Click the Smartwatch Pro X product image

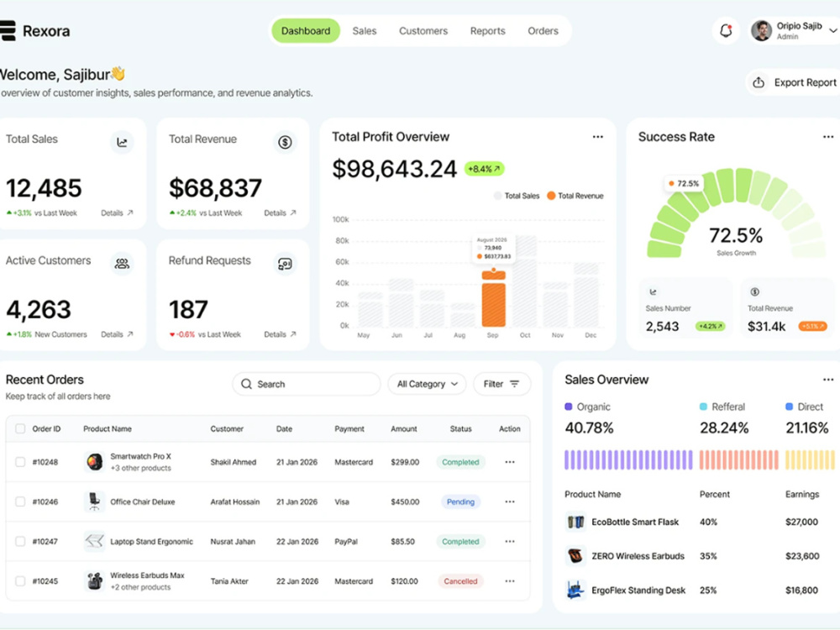(95, 462)
